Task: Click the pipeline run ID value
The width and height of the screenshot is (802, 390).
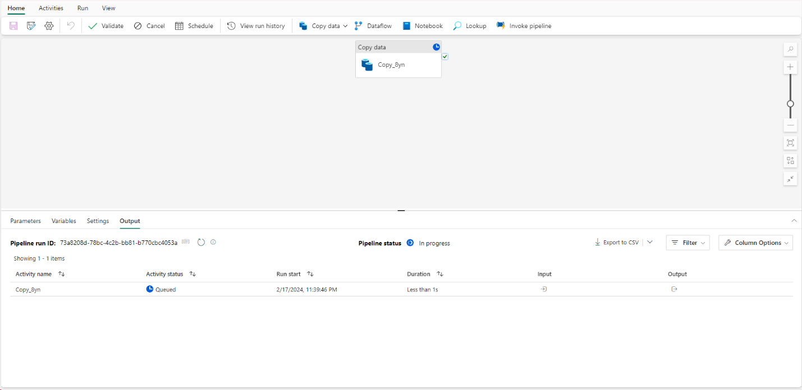Action: [118, 243]
